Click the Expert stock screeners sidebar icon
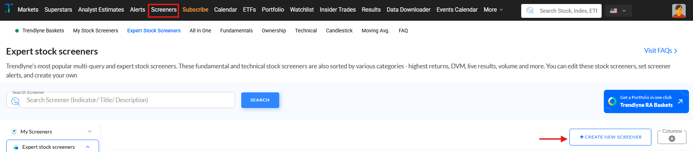The height and width of the screenshot is (152, 693). [16, 147]
